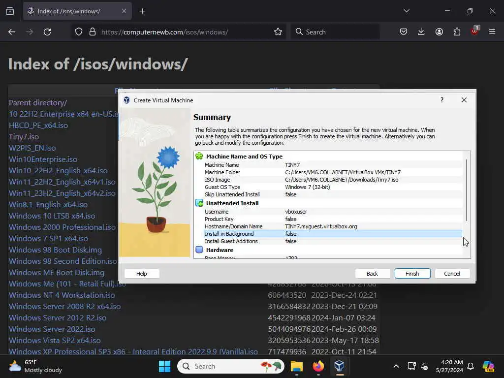
Task: Click the browser Back arrow
Action: point(12,32)
